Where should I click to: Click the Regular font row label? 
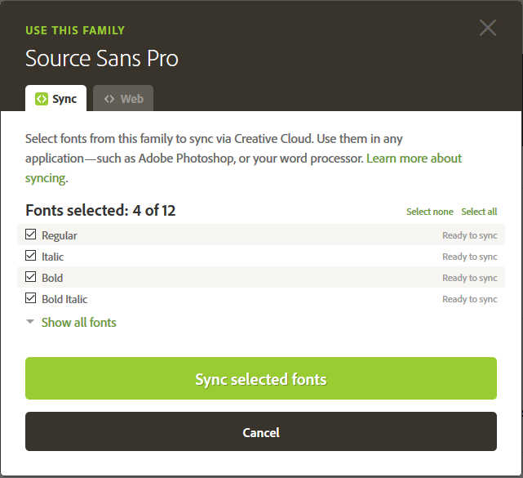tap(60, 235)
